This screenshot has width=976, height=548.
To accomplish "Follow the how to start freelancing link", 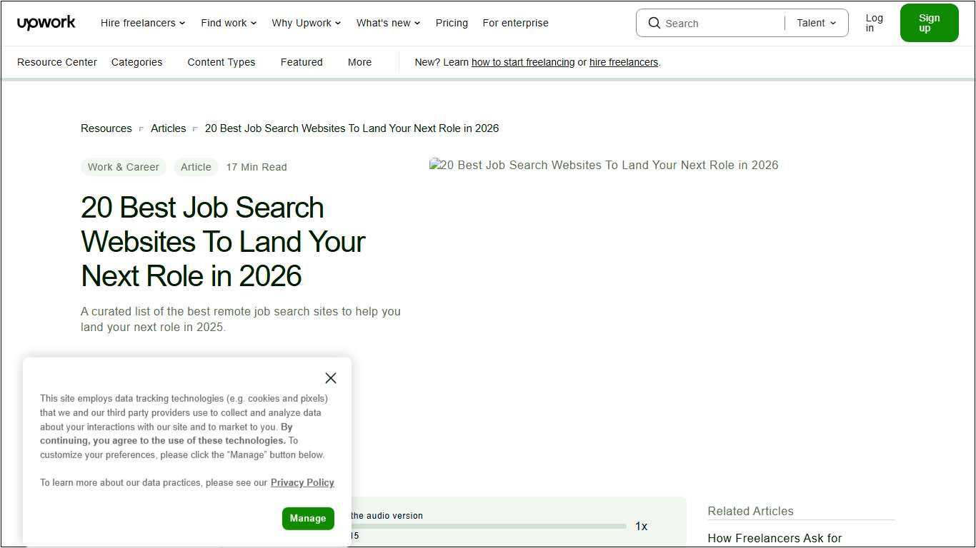I will pos(523,62).
